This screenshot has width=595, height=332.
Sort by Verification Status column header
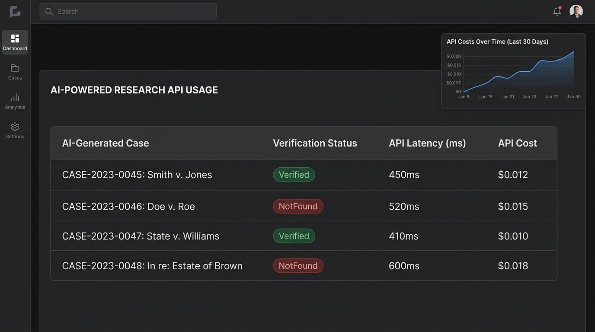[x=315, y=143]
